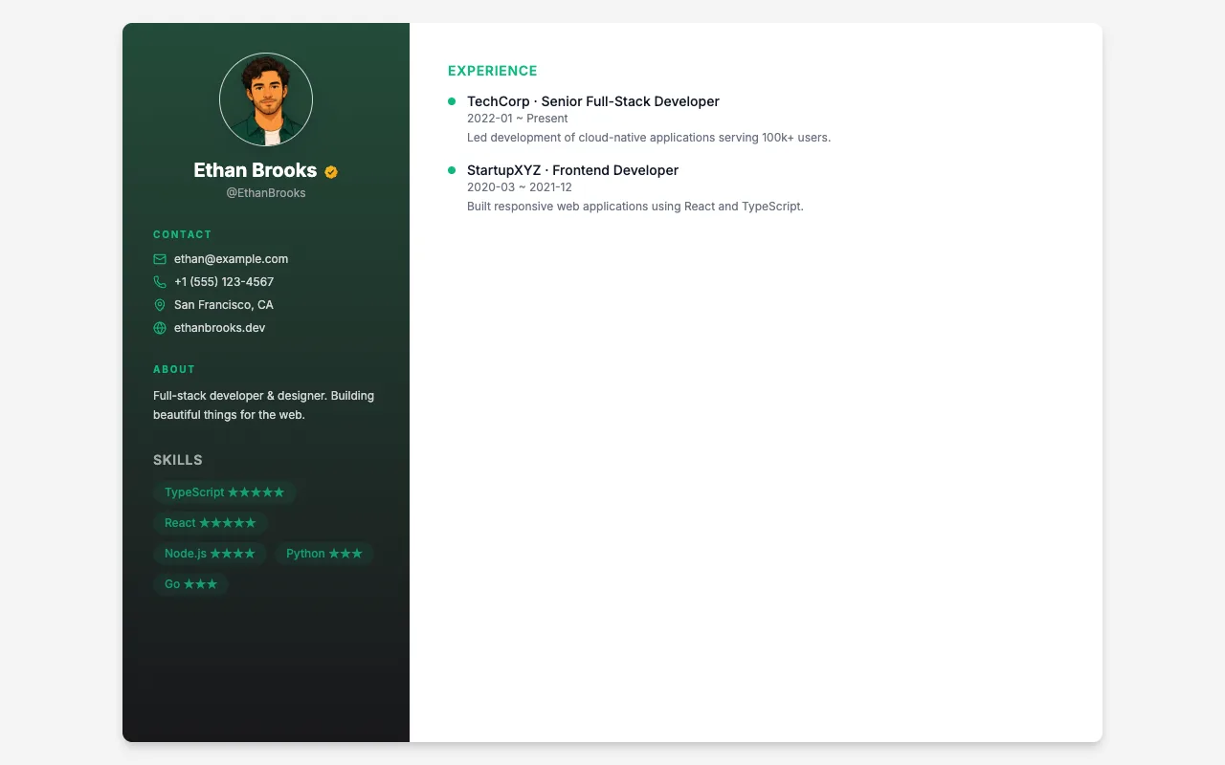This screenshot has width=1225, height=765.
Task: Click the San Francisco, CA location text
Action: 224,305
